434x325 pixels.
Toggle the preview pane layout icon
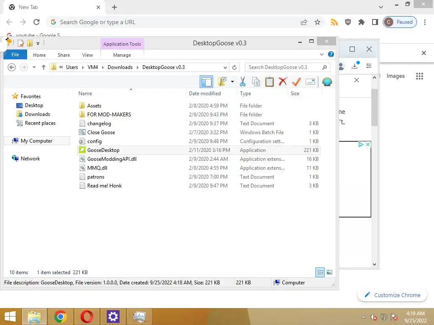click(206, 82)
